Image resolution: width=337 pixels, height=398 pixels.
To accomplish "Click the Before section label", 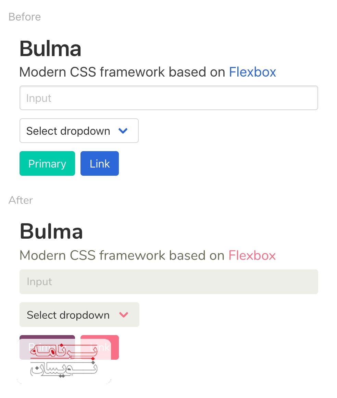I will pyautogui.click(x=25, y=17).
